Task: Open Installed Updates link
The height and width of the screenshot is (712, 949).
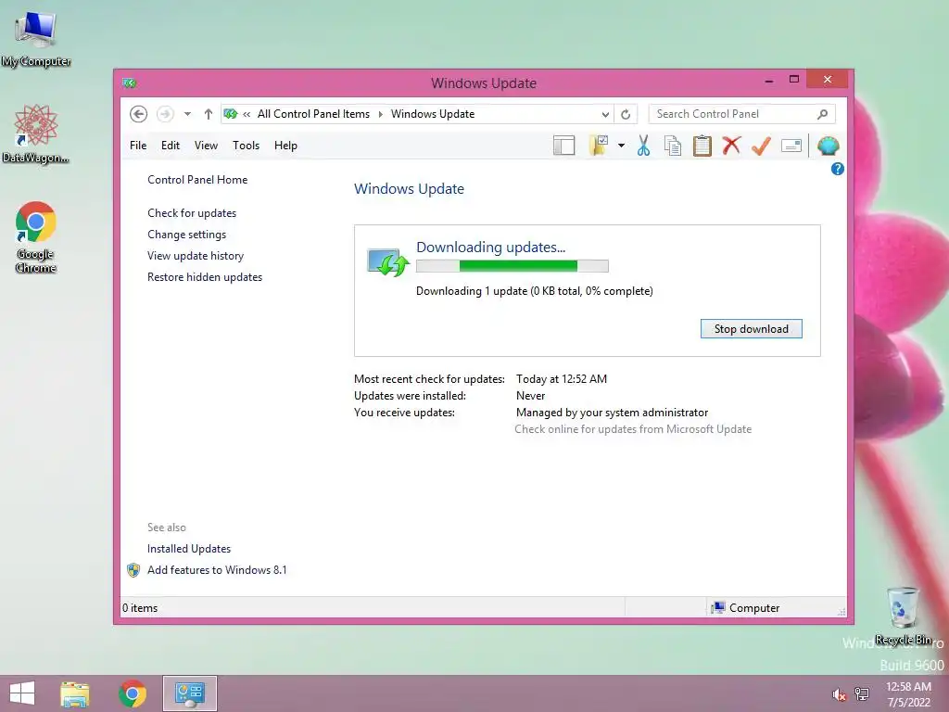Action: 189,549
